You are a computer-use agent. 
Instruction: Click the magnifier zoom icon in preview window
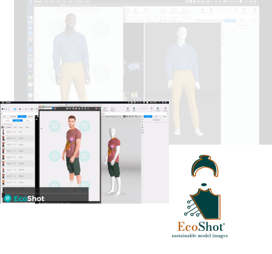(73, 109)
